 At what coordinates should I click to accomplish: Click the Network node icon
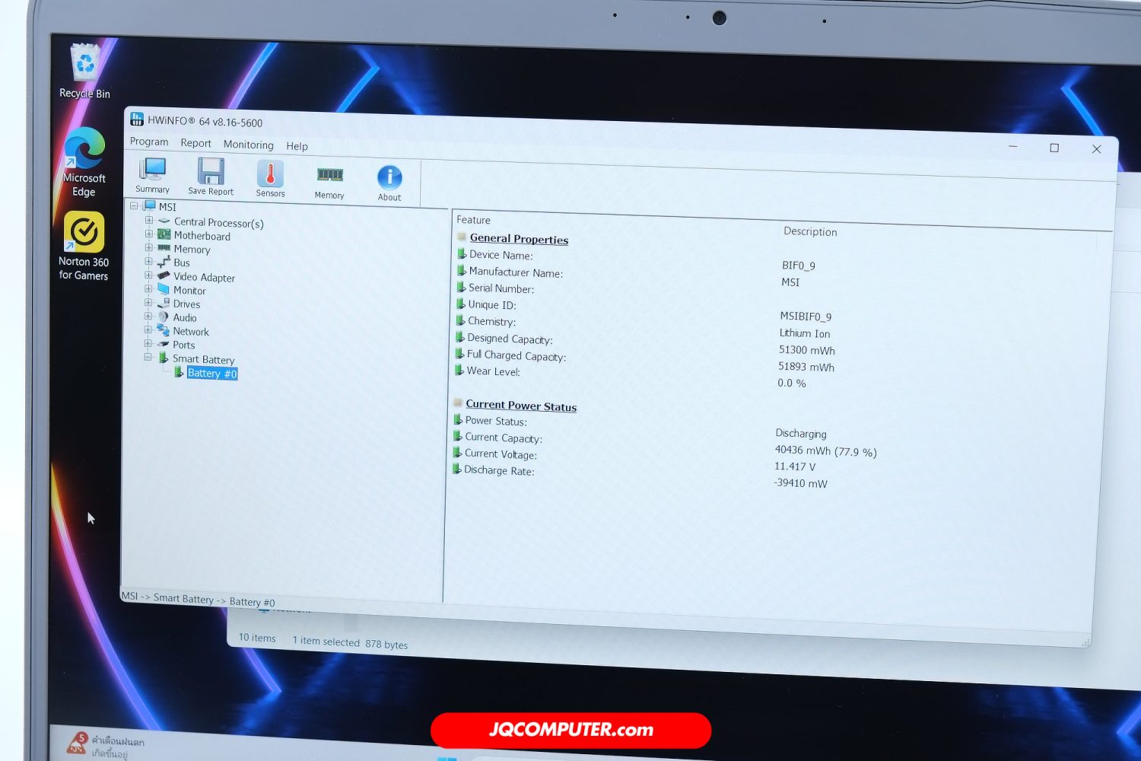tap(163, 330)
